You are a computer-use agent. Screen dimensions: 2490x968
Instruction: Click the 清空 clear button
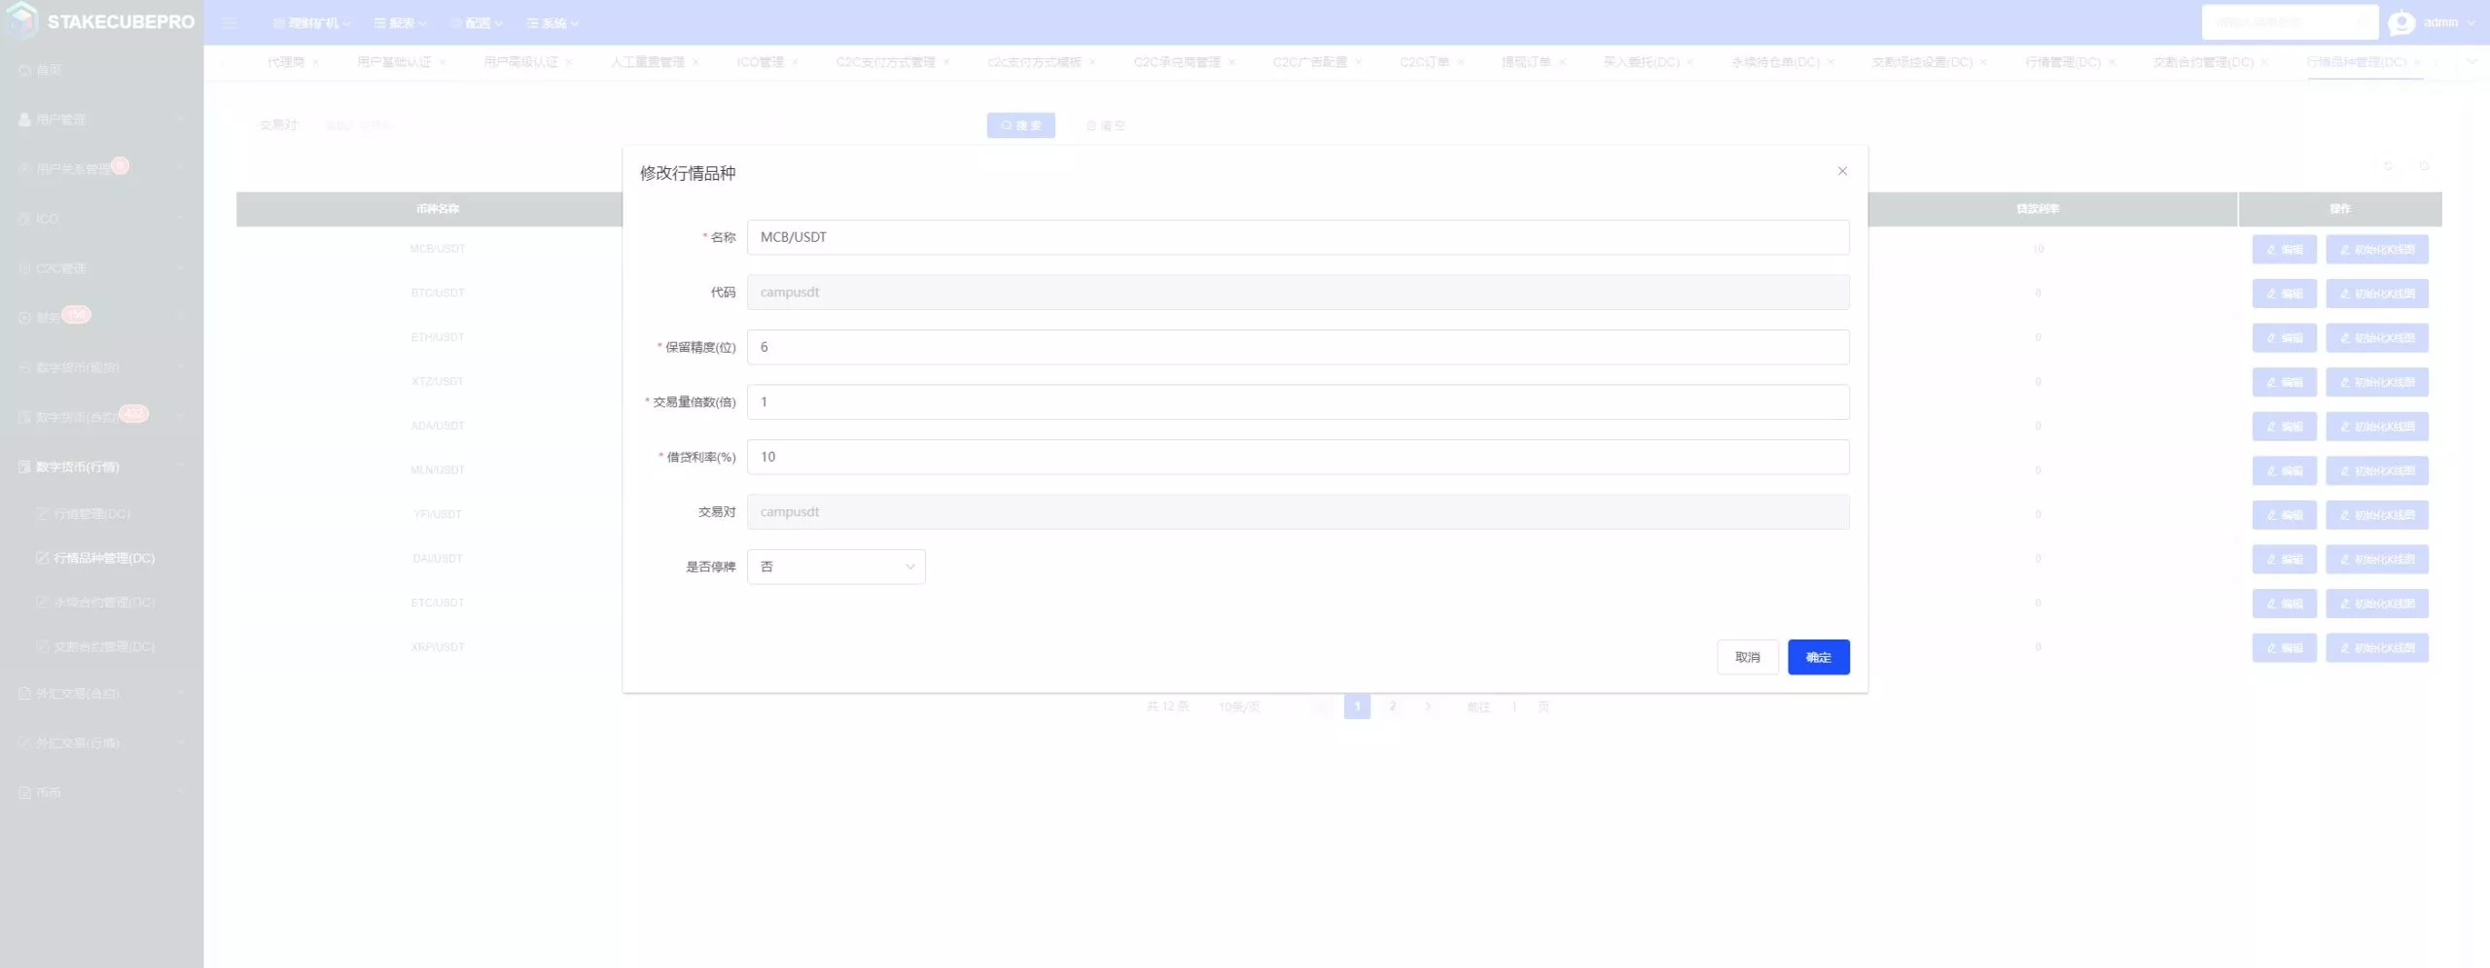point(1105,125)
